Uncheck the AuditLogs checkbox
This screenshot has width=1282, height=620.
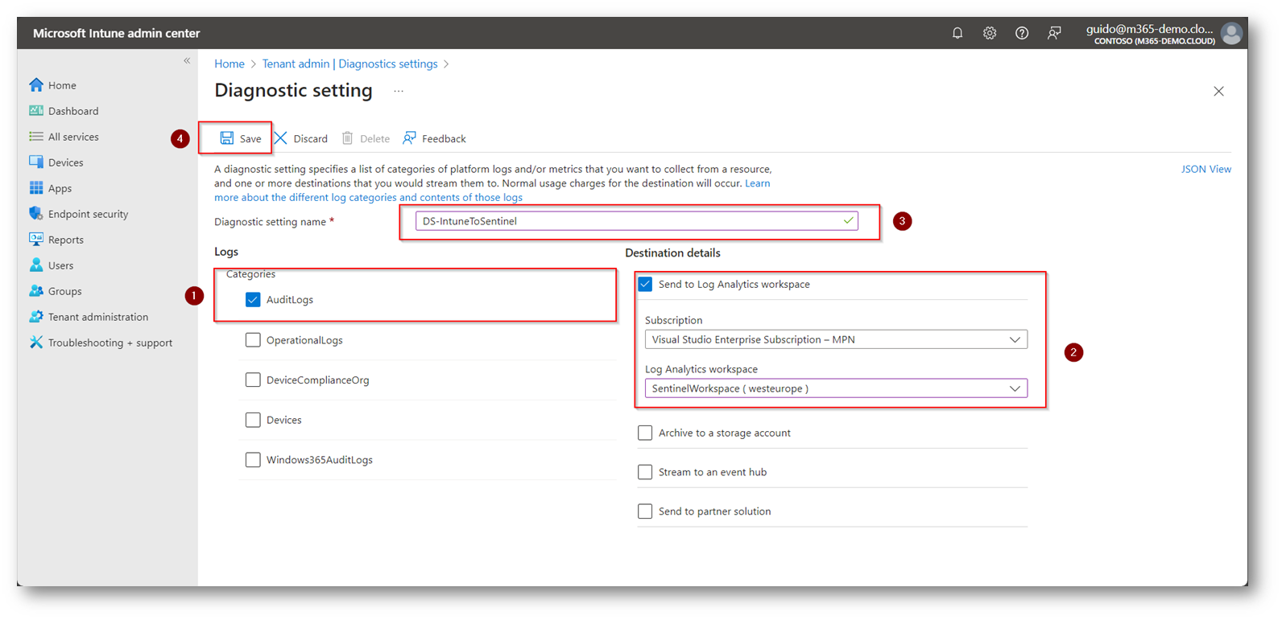[253, 299]
